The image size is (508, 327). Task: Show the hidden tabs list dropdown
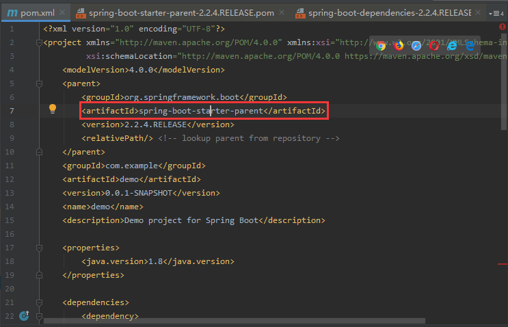[x=496, y=14]
